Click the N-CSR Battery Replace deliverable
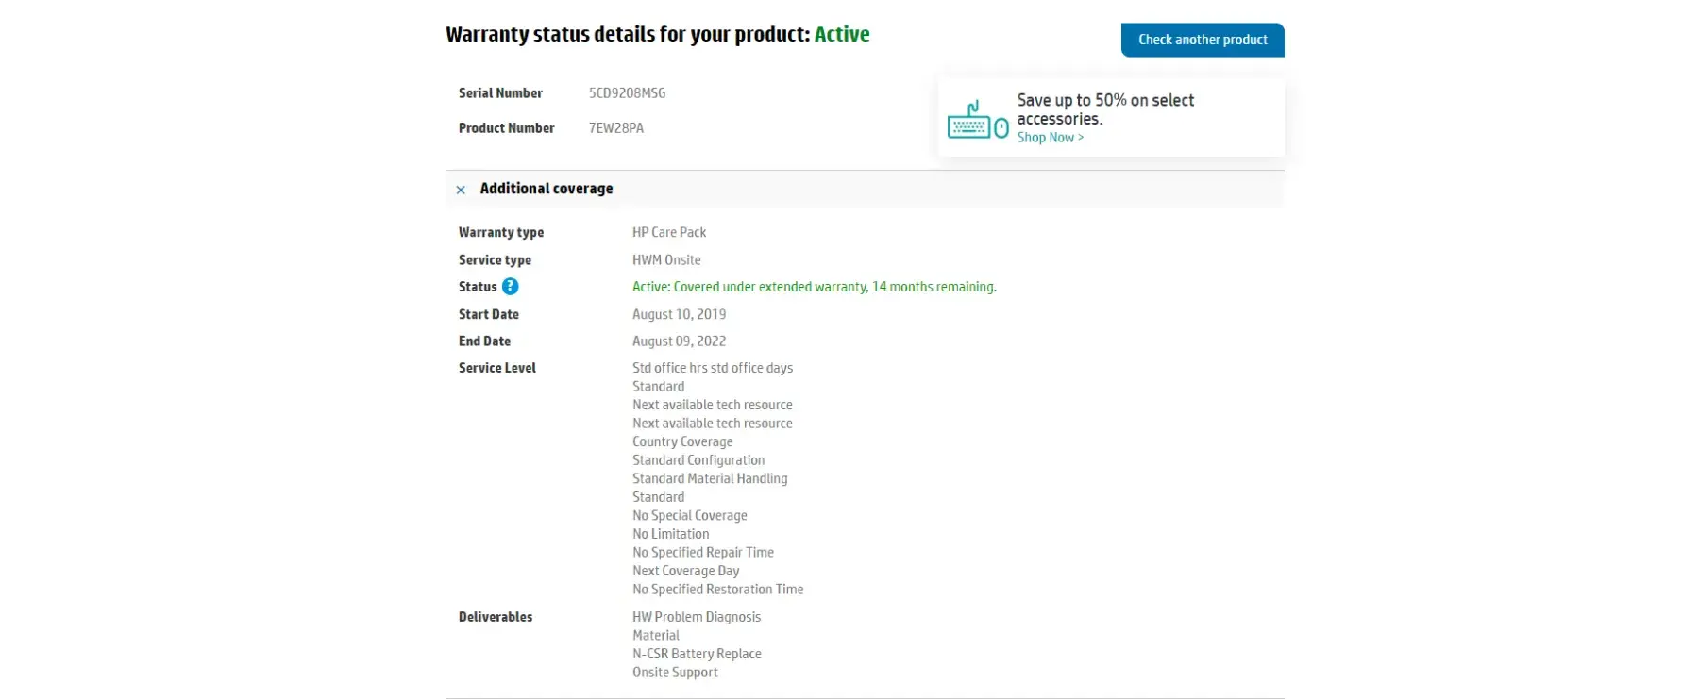The height and width of the screenshot is (699, 1699). point(697,654)
